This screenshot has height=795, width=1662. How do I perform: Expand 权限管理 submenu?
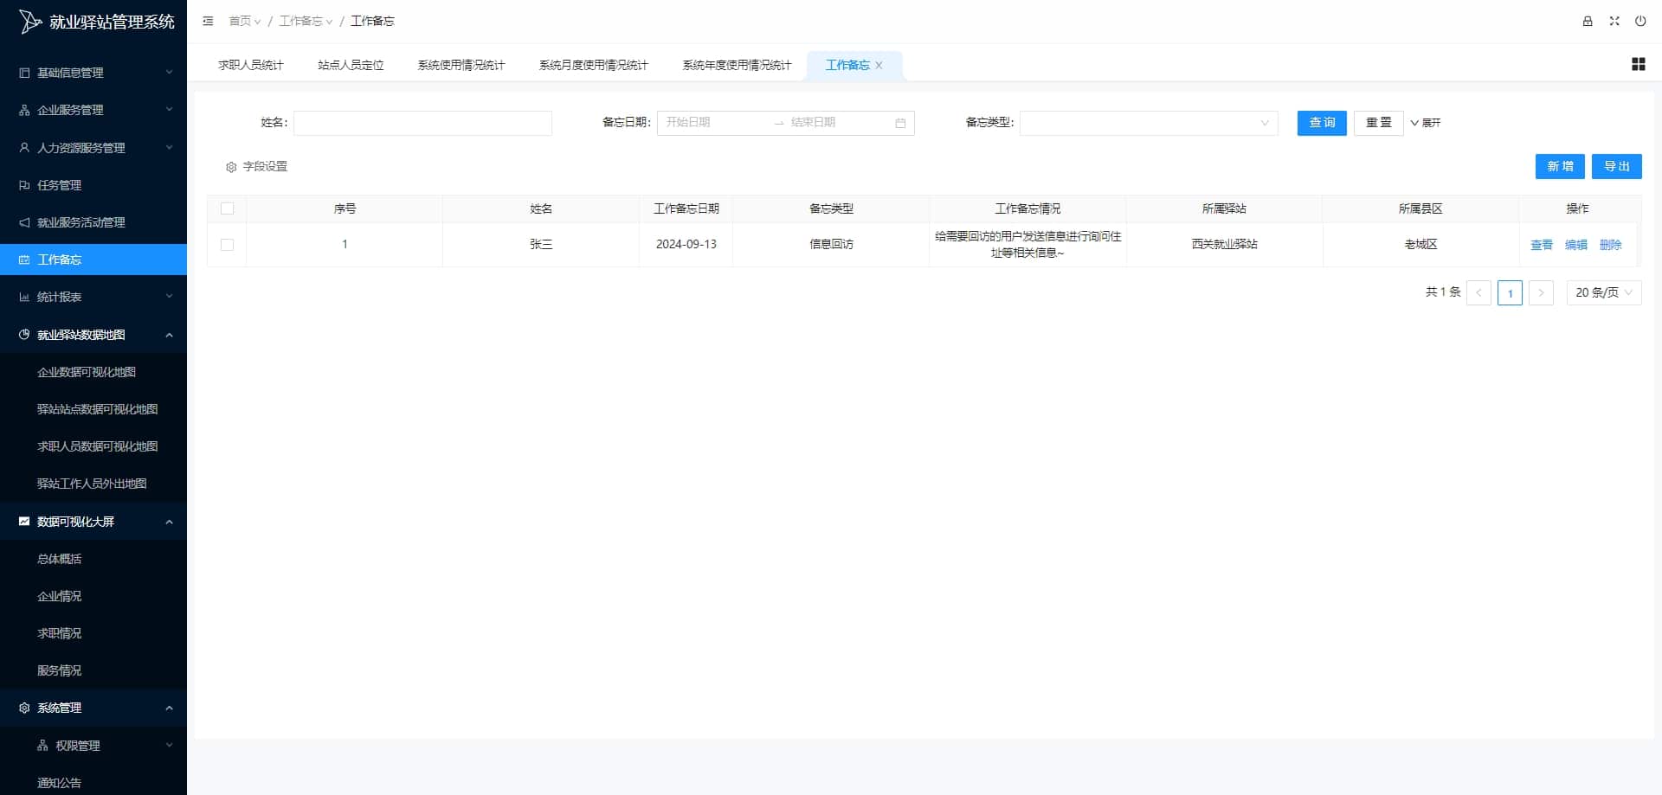tap(93, 746)
